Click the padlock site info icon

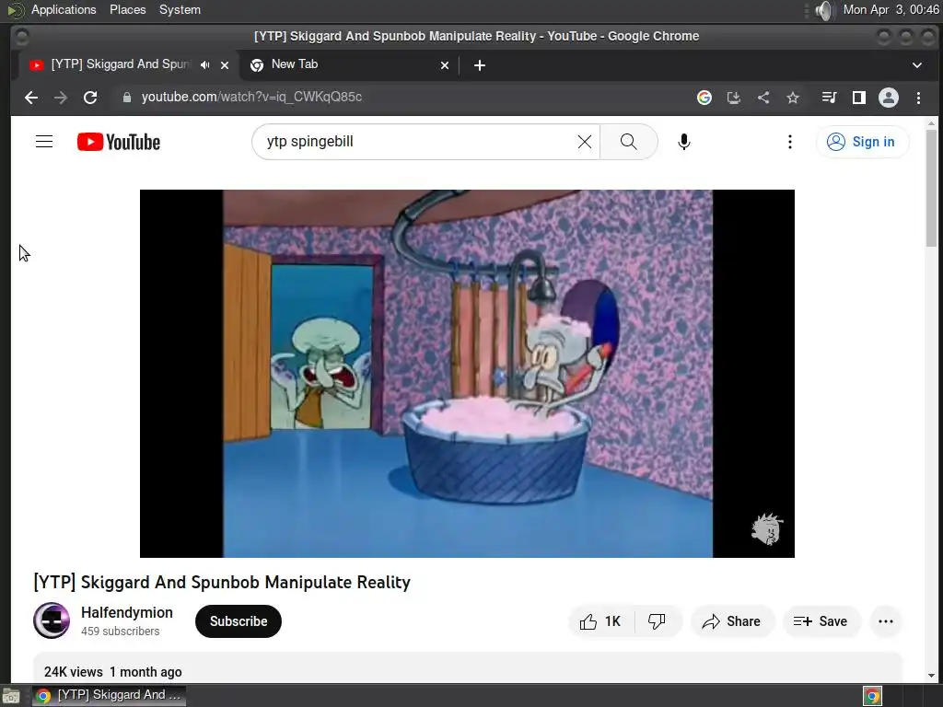click(x=126, y=98)
